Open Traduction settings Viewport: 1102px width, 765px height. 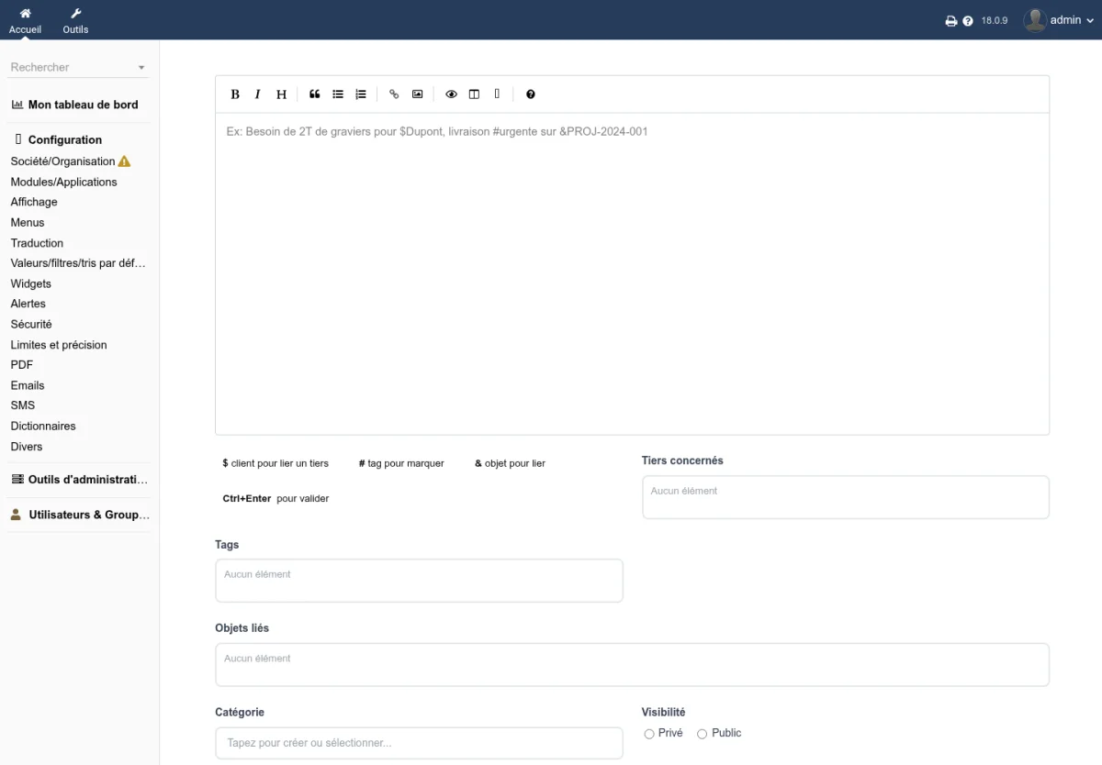[37, 243]
